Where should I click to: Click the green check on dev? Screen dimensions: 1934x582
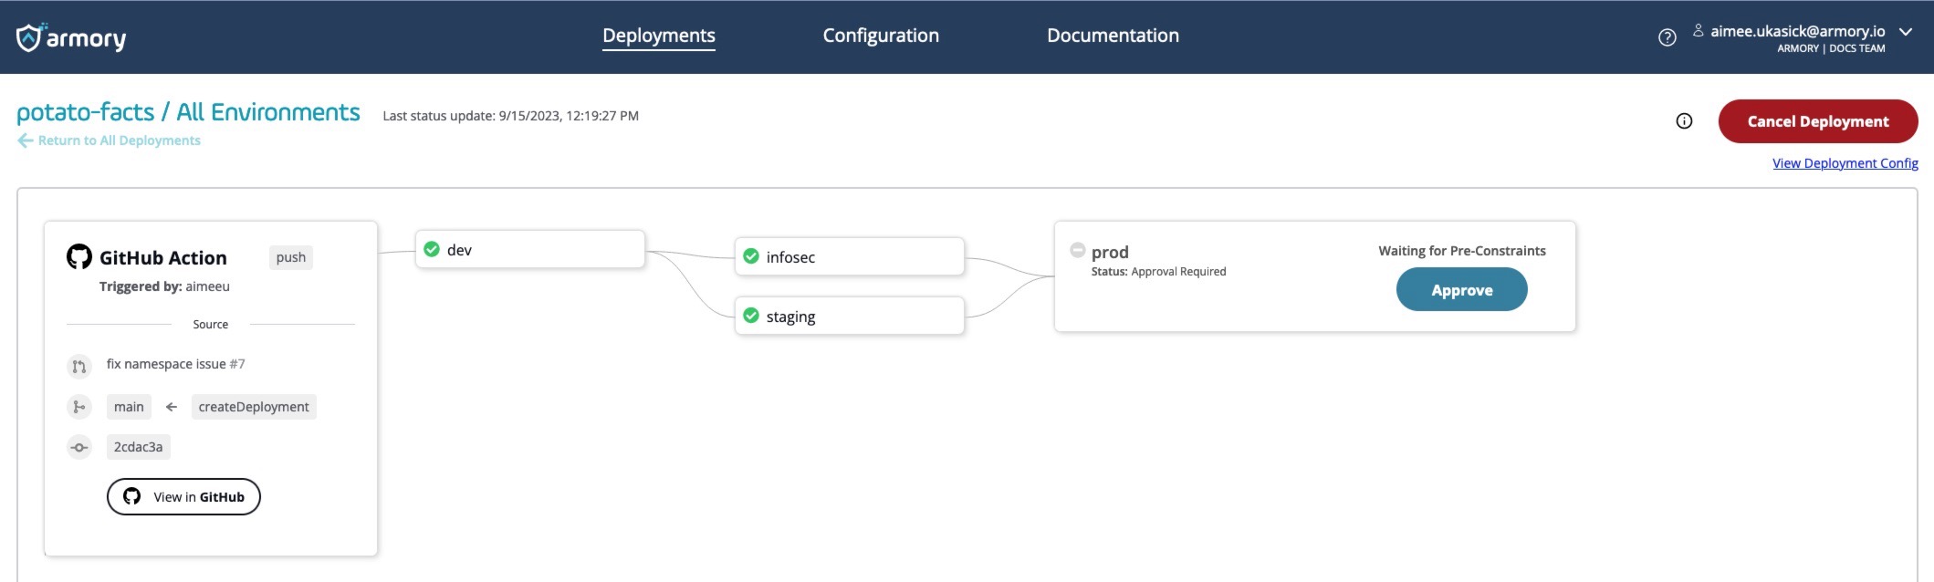432,249
